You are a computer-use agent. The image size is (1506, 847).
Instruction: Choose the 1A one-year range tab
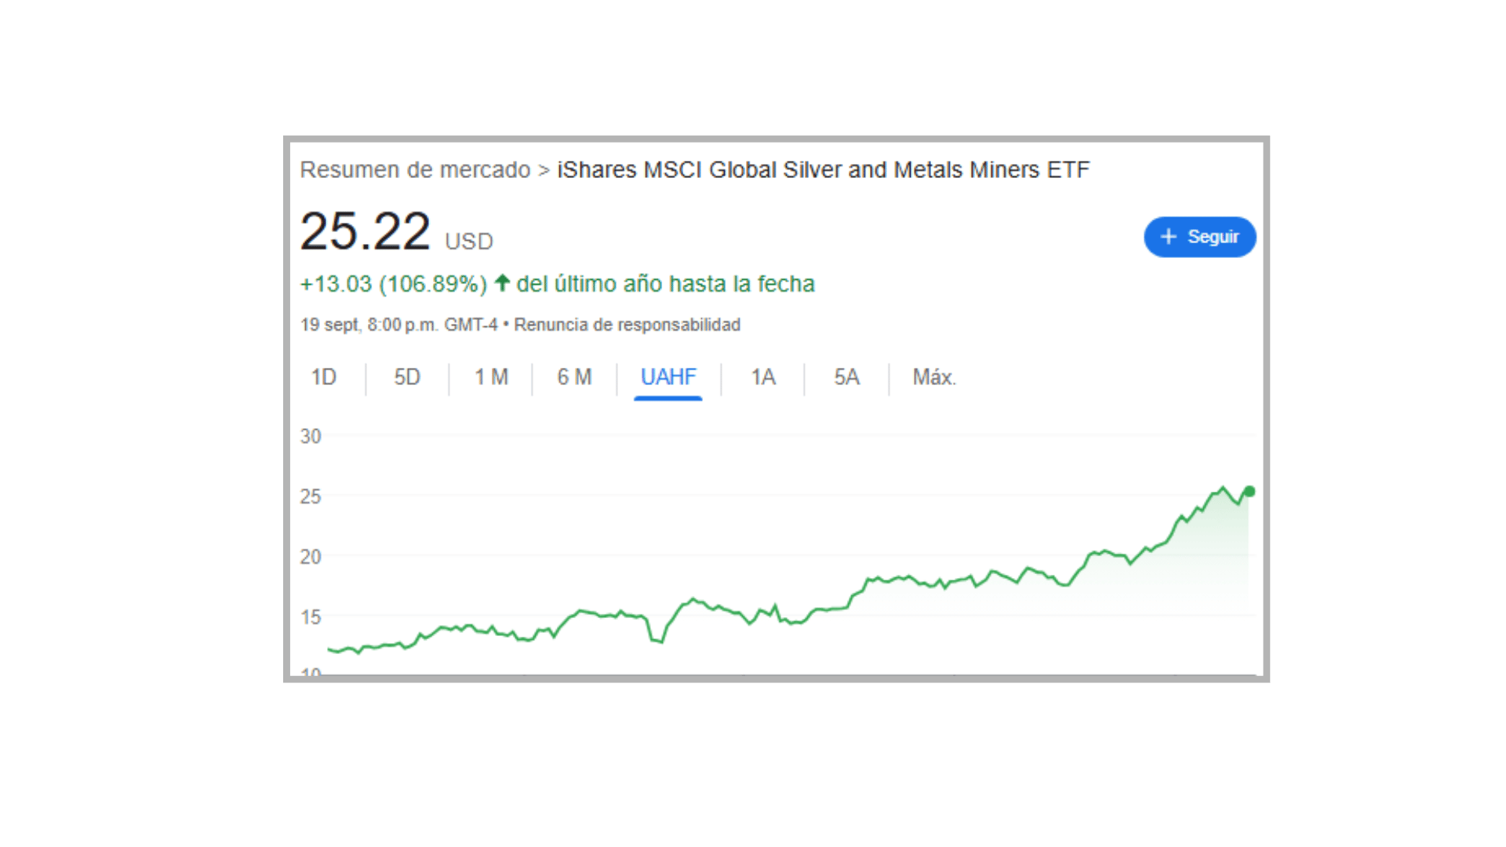[763, 377]
